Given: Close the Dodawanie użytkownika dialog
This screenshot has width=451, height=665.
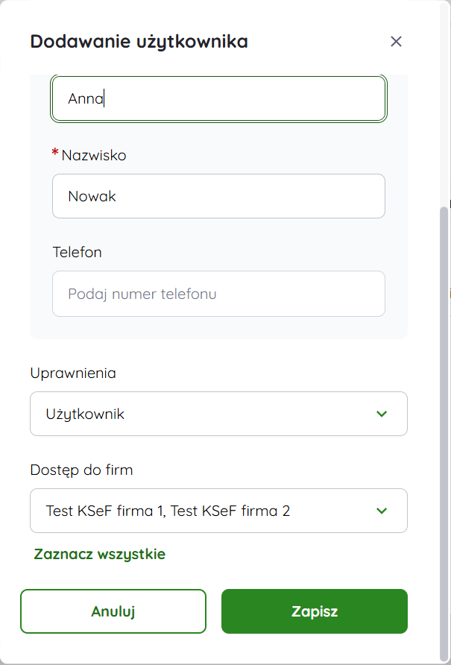Looking at the screenshot, I should point(396,42).
